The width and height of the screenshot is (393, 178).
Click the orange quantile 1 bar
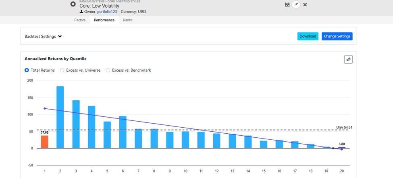point(44,142)
